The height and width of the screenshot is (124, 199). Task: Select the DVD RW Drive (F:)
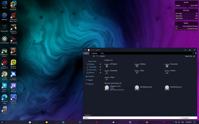click(x=173, y=88)
